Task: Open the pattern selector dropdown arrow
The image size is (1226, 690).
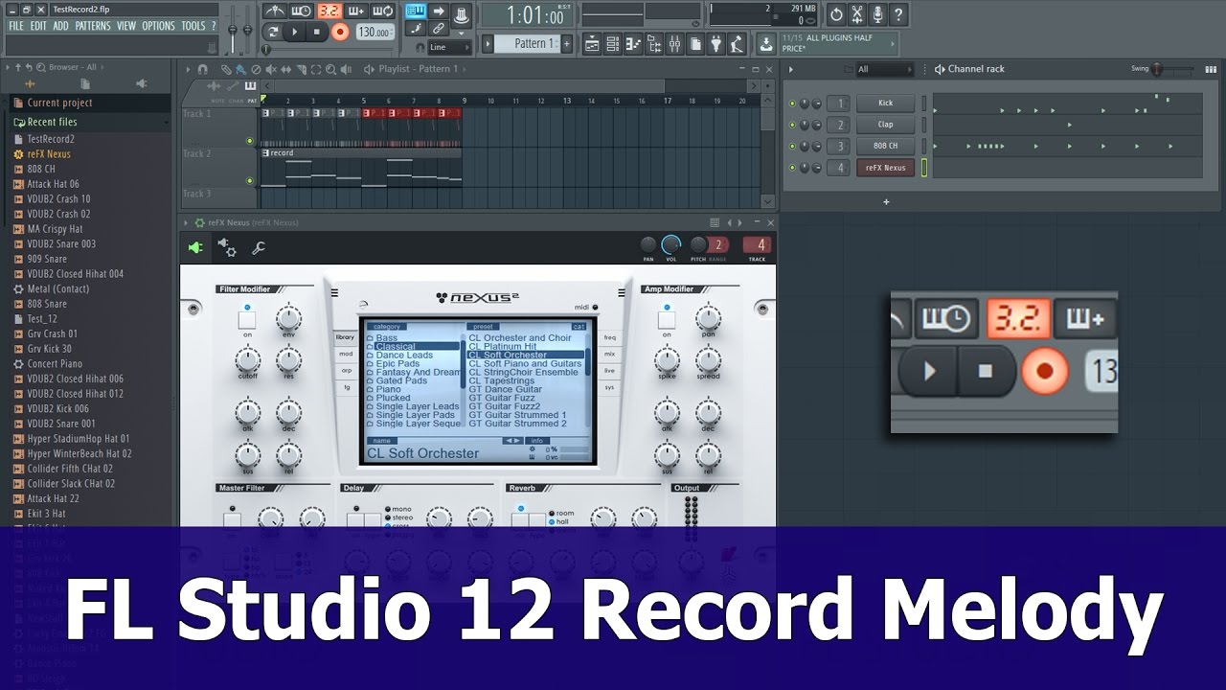Action: 488,43
